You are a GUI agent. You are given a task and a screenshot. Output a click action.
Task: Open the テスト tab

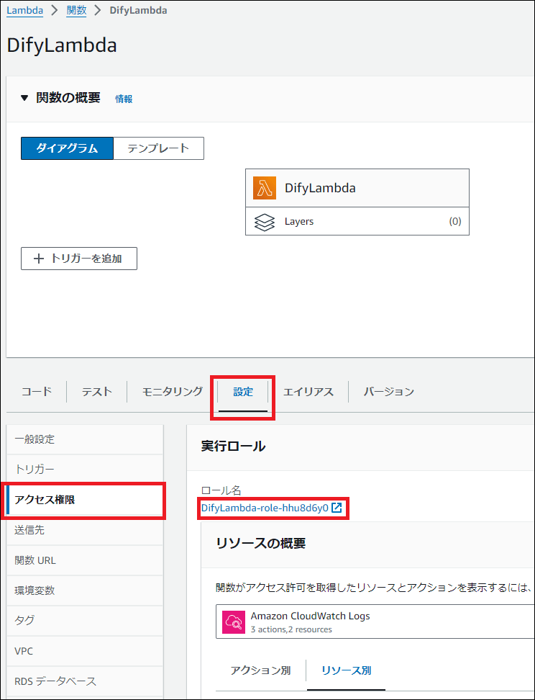(x=96, y=392)
